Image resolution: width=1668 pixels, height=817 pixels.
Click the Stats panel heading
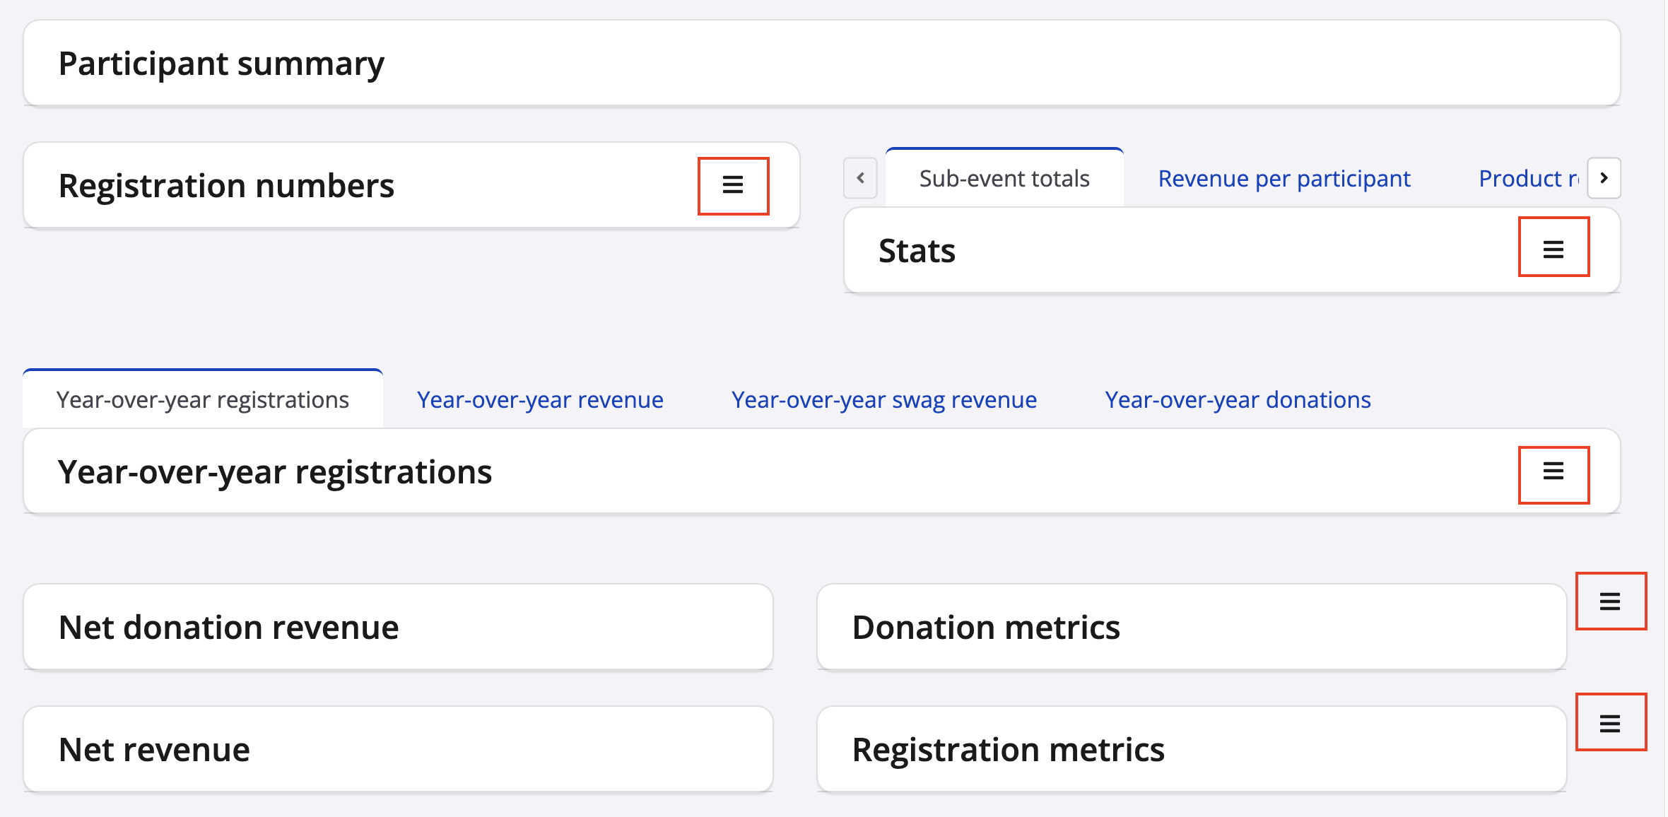tap(917, 251)
